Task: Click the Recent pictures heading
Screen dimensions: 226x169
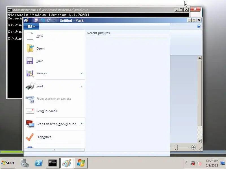Action: coord(98,33)
